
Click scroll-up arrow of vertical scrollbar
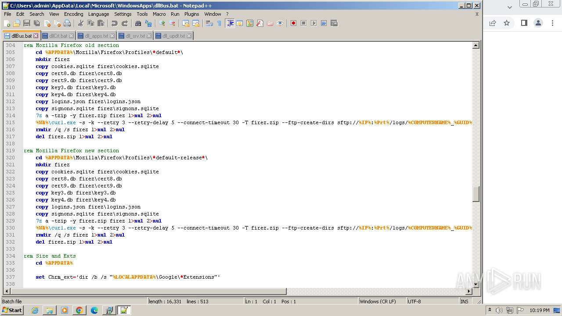pos(476,45)
